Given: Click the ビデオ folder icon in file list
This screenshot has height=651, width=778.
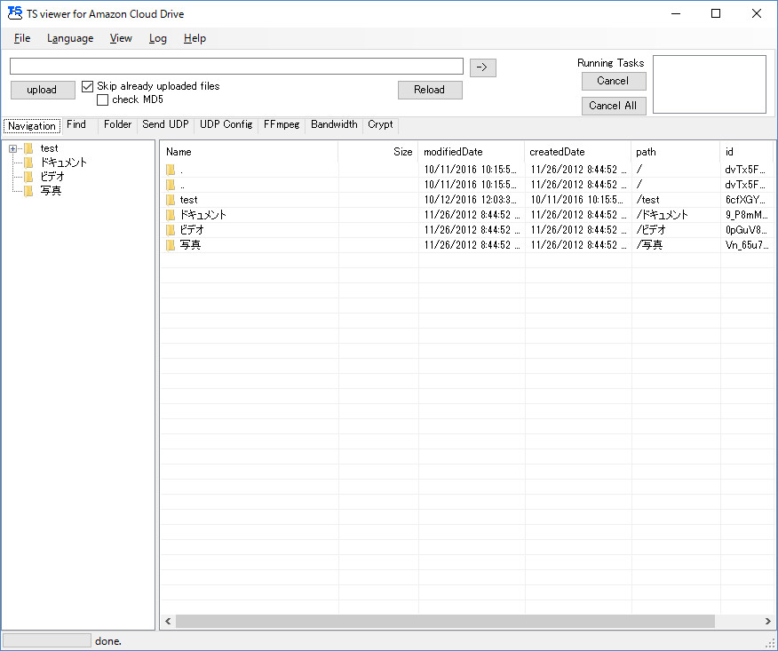Looking at the screenshot, I should (171, 230).
